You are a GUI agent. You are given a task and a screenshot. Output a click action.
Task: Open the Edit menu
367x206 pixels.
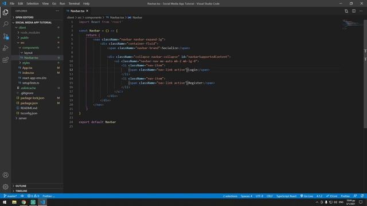pos(21,3)
